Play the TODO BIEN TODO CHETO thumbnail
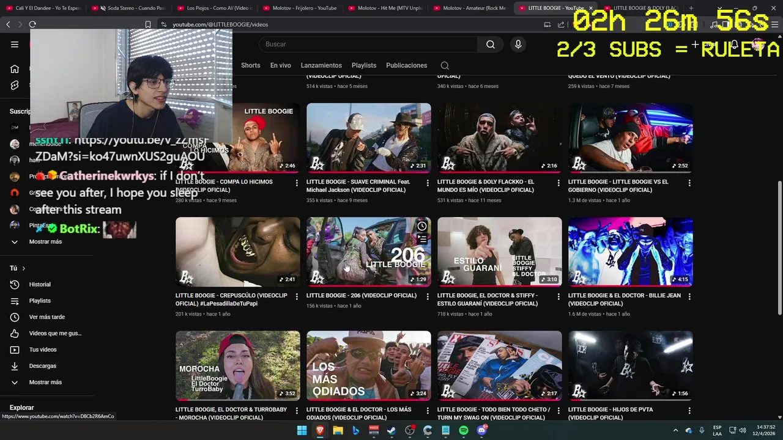The image size is (783, 440). pos(499,365)
